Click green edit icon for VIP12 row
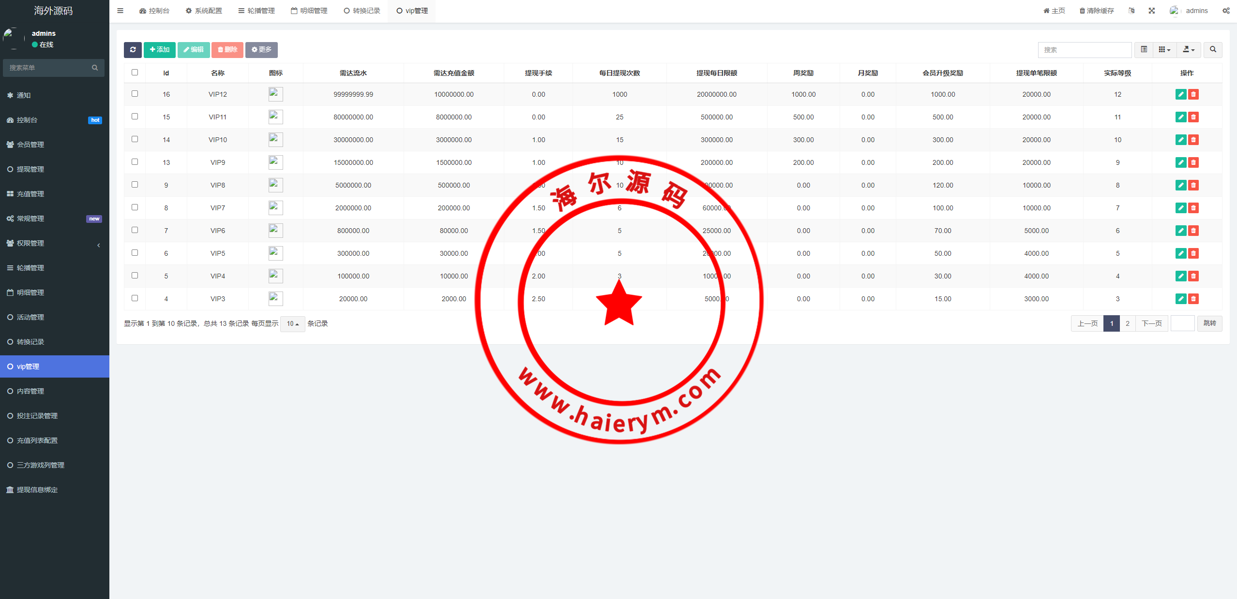Image resolution: width=1237 pixels, height=599 pixels. click(1180, 94)
